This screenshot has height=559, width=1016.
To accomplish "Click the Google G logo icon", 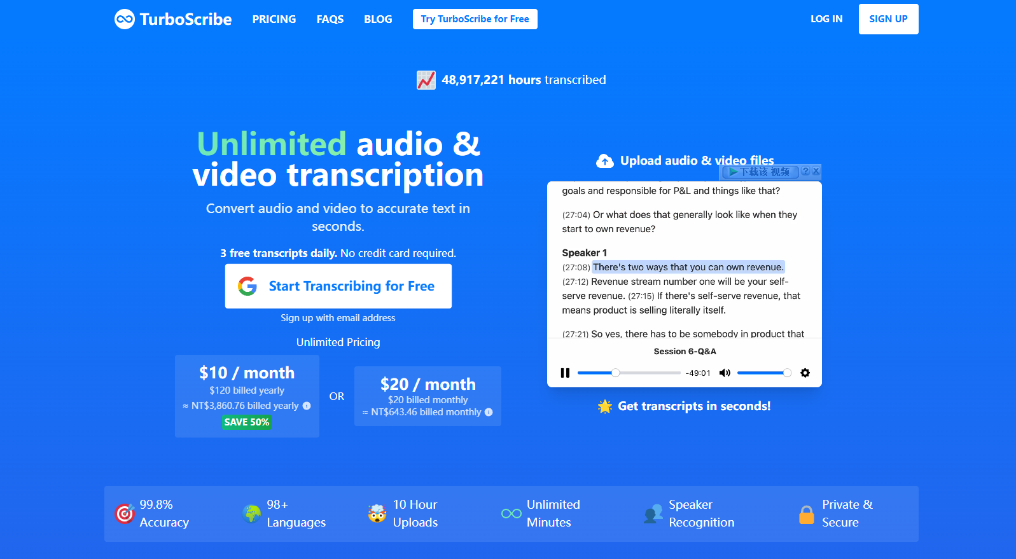I will click(247, 286).
